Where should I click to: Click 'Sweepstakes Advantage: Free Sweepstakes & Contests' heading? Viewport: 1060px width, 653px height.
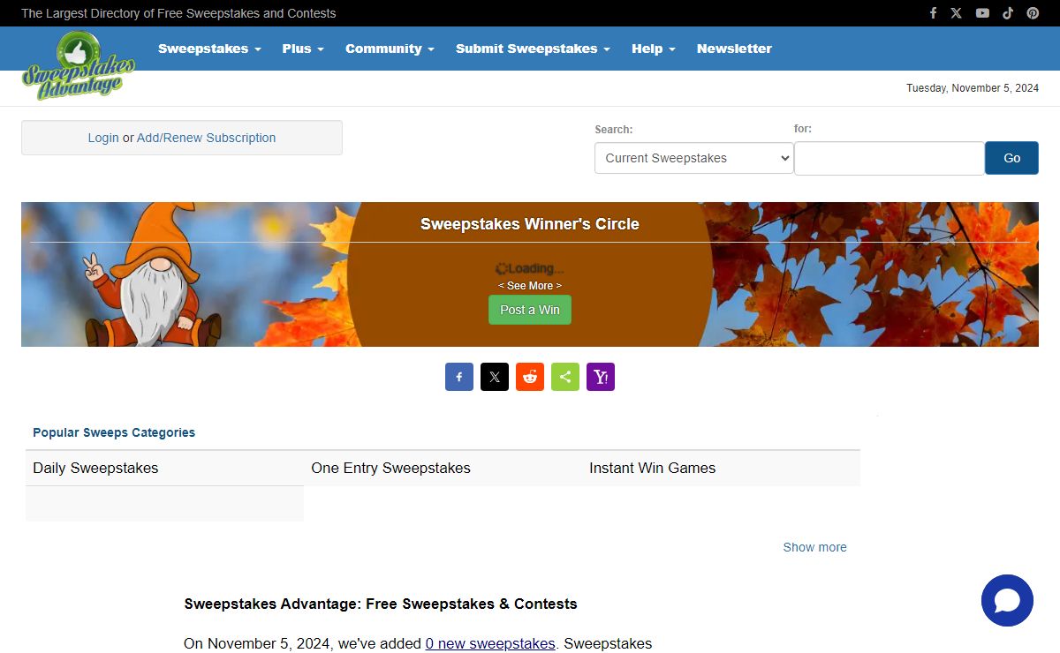(x=381, y=604)
